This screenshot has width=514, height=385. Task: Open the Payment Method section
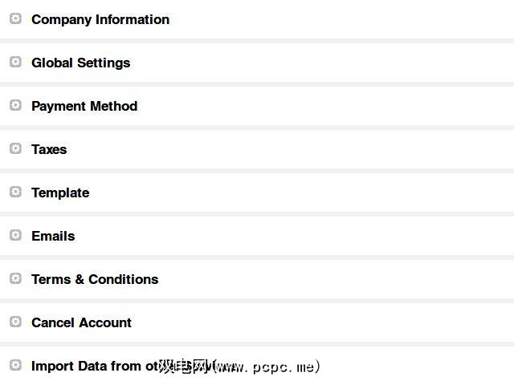click(x=84, y=106)
